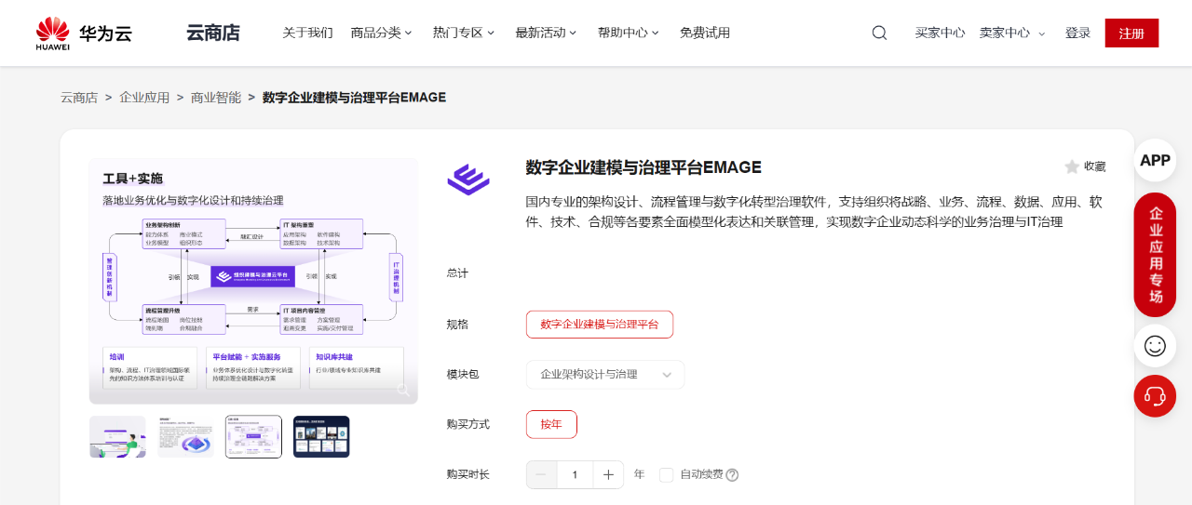Increase purchase duration with plus button
This screenshot has height=505, width=1192.
(608, 474)
